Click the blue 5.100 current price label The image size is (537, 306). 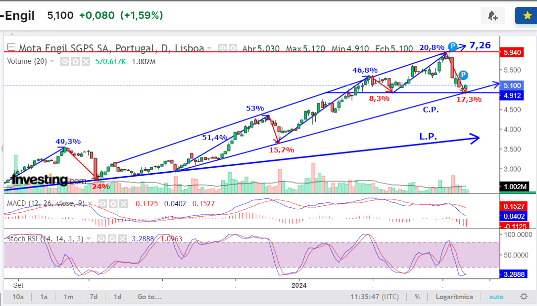tap(512, 85)
